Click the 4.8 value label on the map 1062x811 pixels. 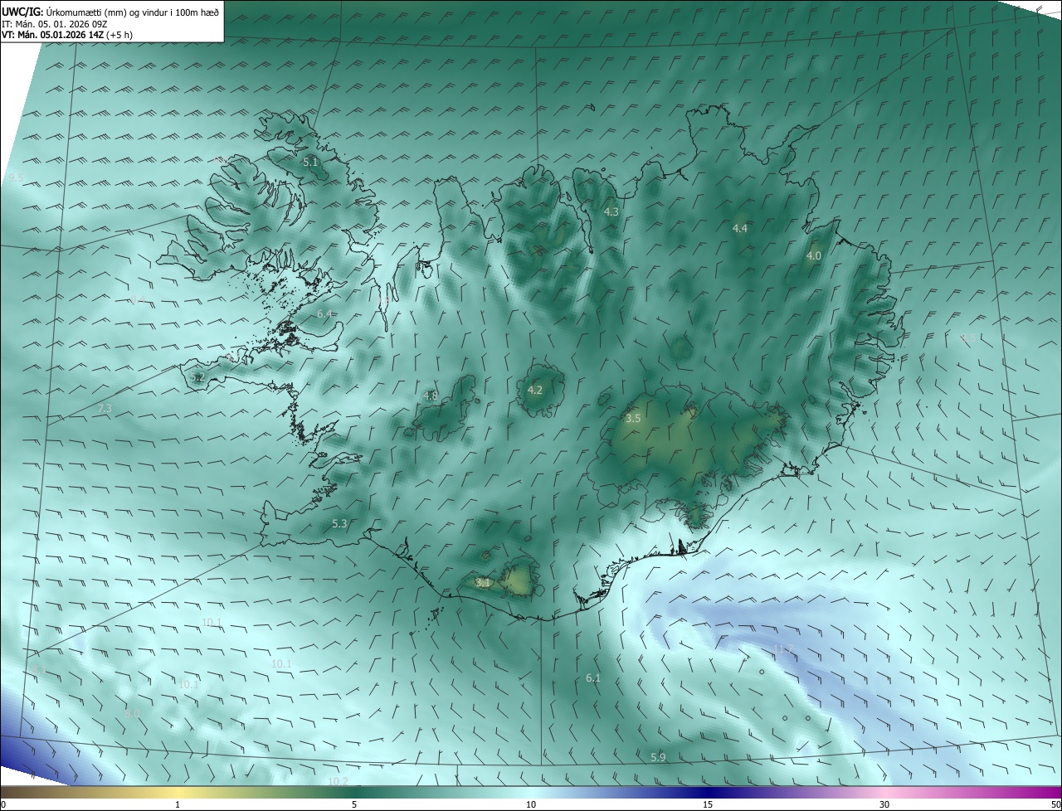click(431, 396)
